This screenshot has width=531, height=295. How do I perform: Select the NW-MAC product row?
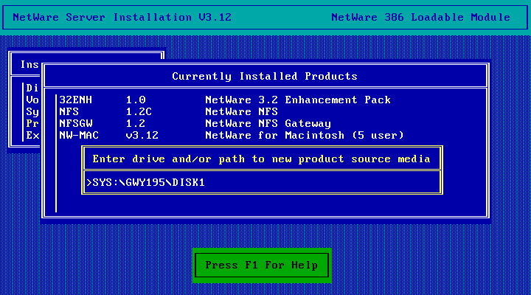(232, 136)
